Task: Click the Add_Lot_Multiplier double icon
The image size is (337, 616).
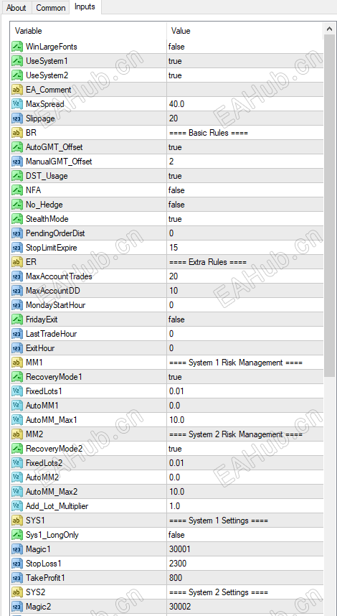Action: point(17,506)
